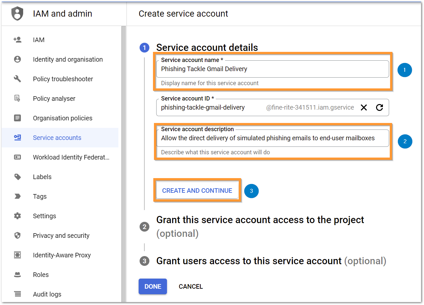Expand step 2 Grant this service account access
Screen dimensions: 424x305
pos(260,226)
